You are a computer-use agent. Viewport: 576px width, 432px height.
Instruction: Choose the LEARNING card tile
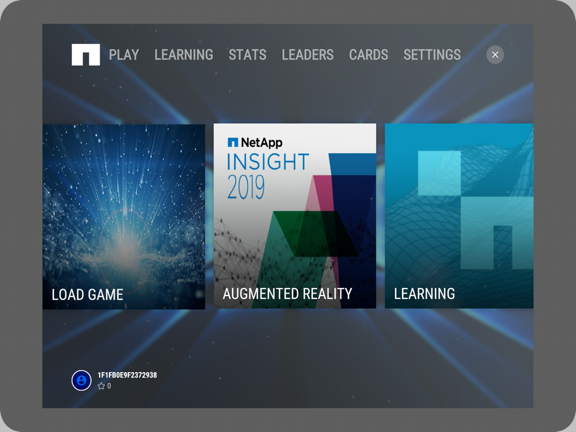pos(459,216)
